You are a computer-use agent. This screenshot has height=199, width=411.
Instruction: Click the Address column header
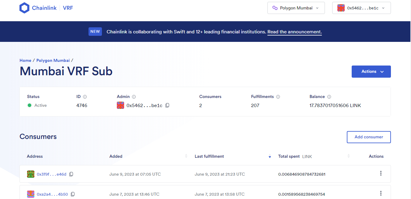click(35, 157)
